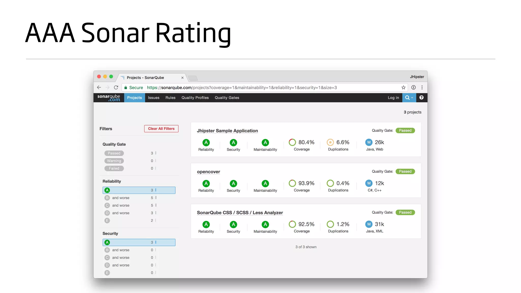Select Reliability C and worse filter

point(139,206)
